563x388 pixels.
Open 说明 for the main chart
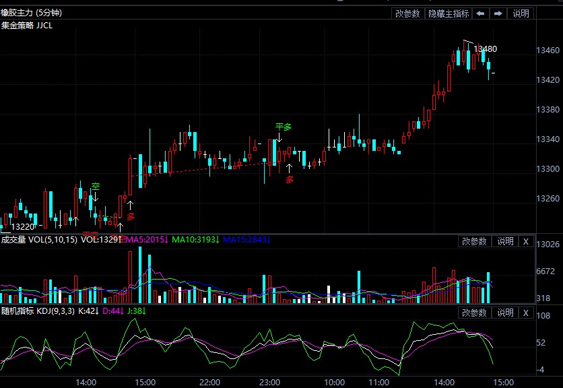pos(521,13)
